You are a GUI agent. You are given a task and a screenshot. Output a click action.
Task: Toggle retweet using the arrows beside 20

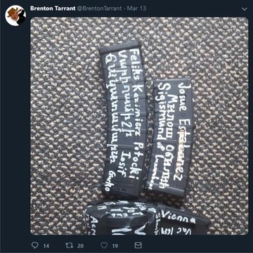(x=70, y=245)
